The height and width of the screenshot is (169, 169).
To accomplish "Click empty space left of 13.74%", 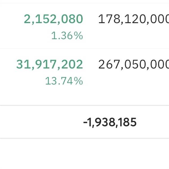I will pos(23,81).
